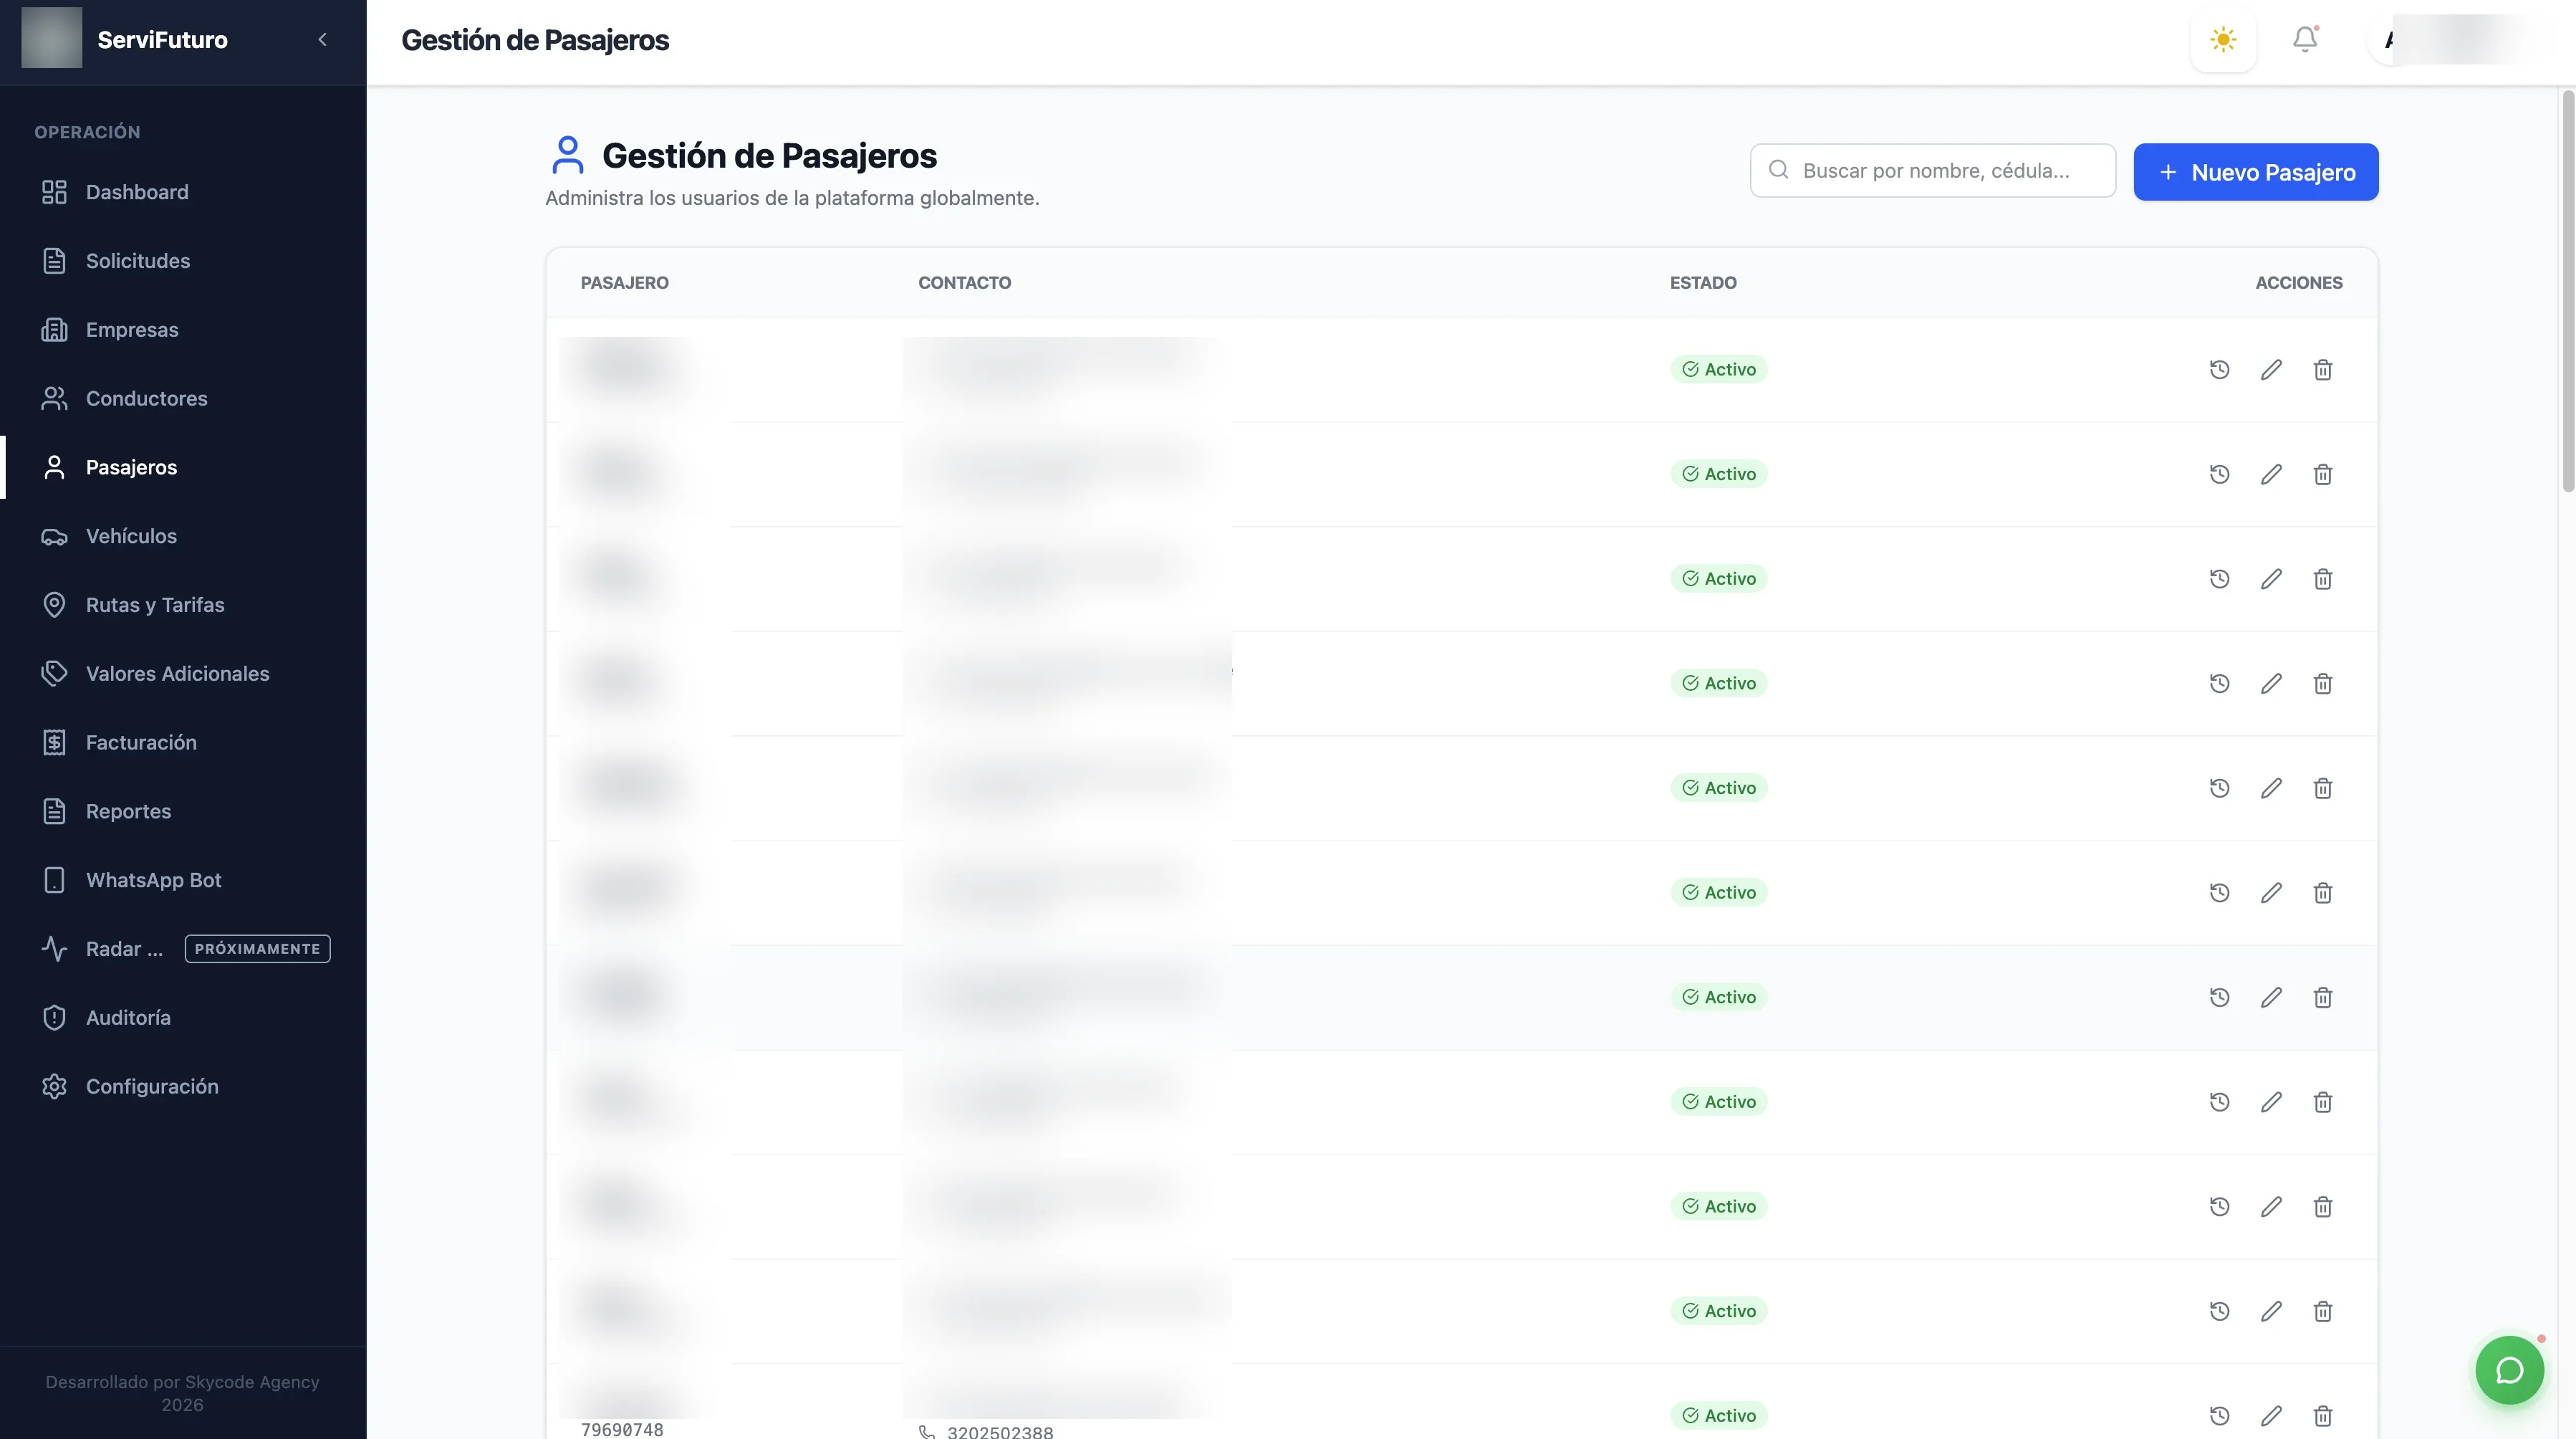Open the green chat bubble button
Viewport: 2576px width, 1439px height.
click(x=2509, y=1371)
